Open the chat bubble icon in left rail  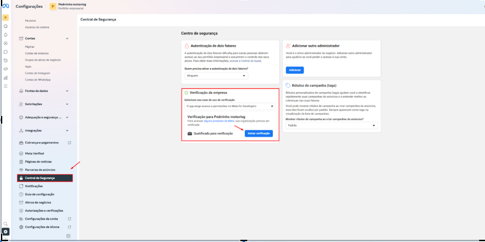[5, 52]
